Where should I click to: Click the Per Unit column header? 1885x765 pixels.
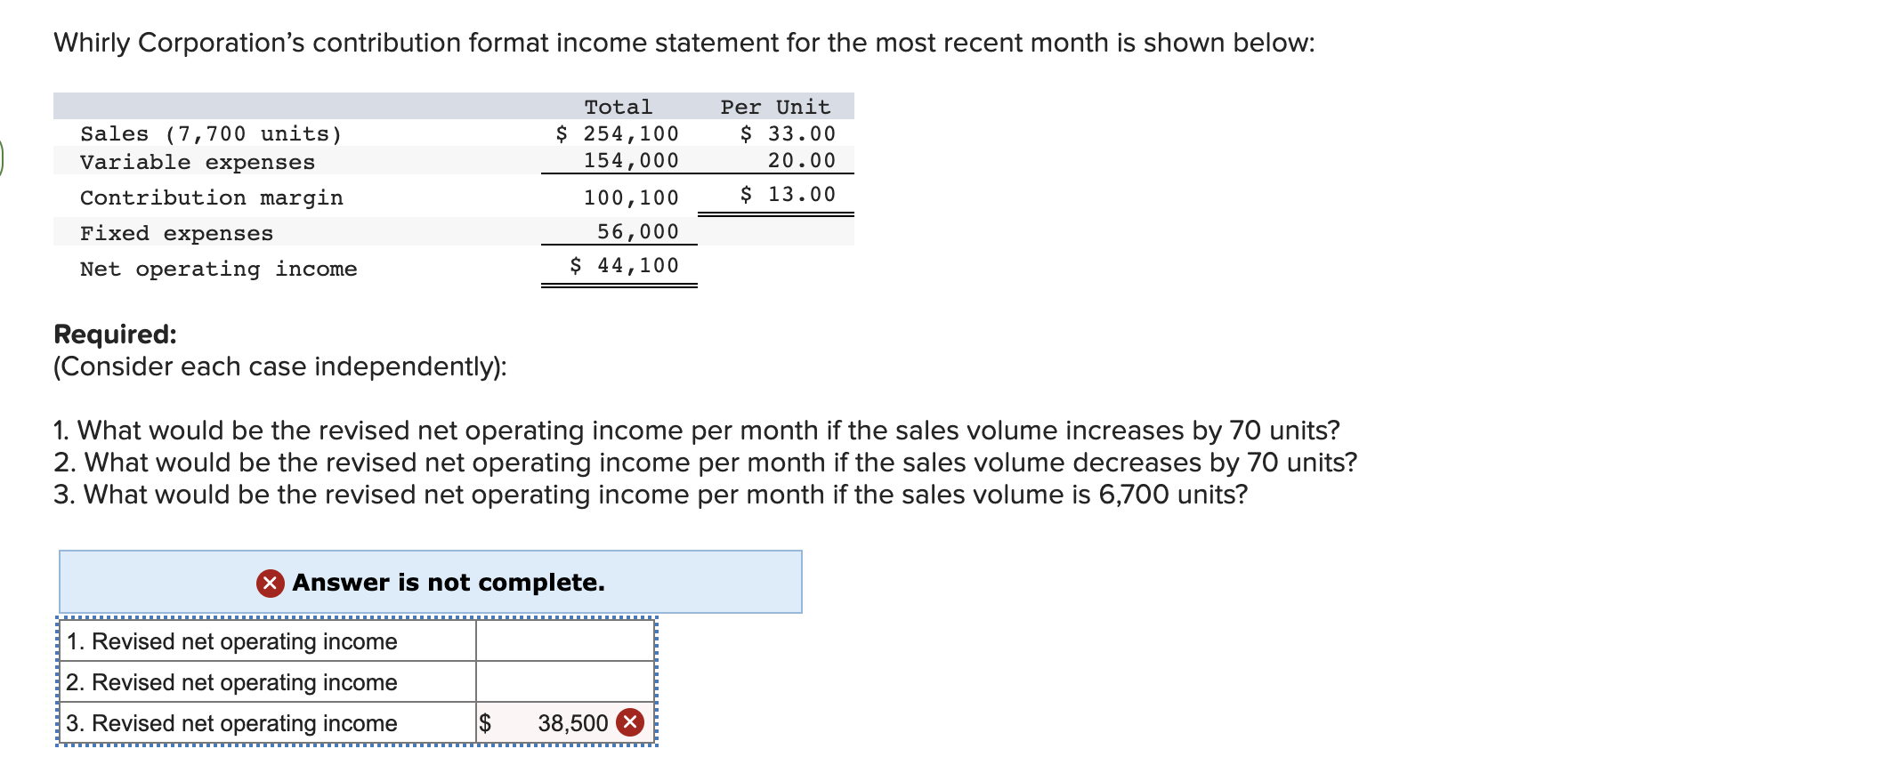[775, 106]
